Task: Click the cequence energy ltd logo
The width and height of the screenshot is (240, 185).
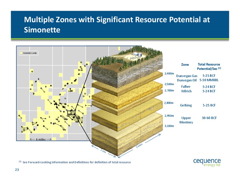Action: pos(207,162)
